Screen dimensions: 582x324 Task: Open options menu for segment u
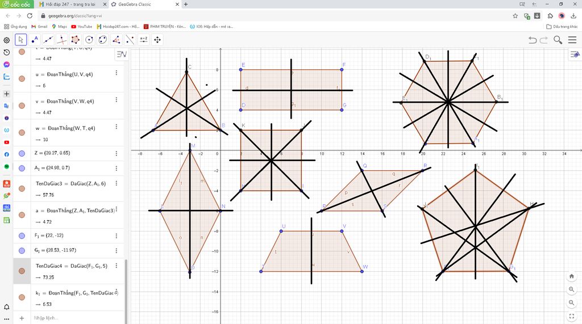(116, 73)
